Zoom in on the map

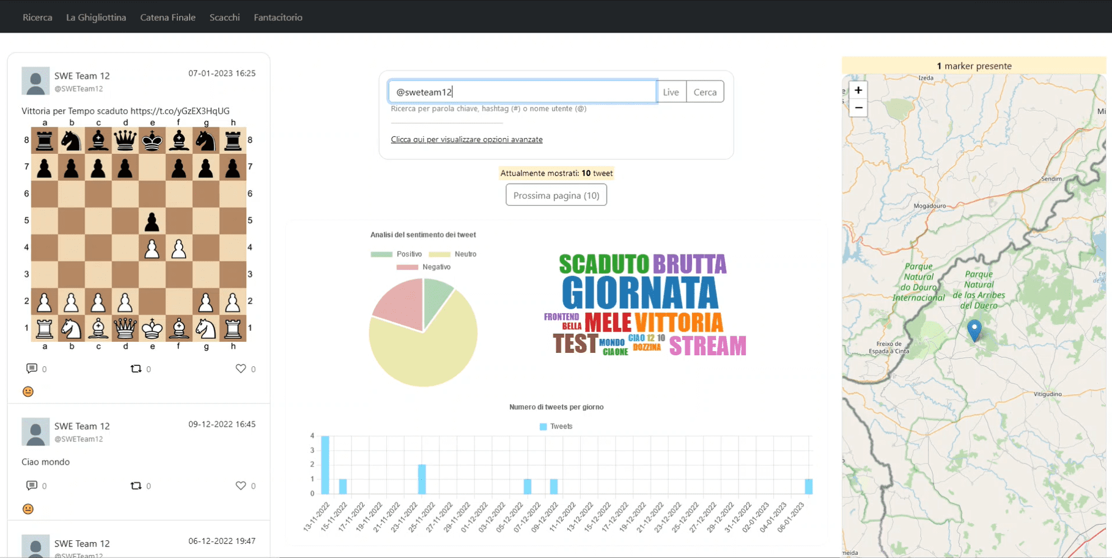[x=858, y=90]
